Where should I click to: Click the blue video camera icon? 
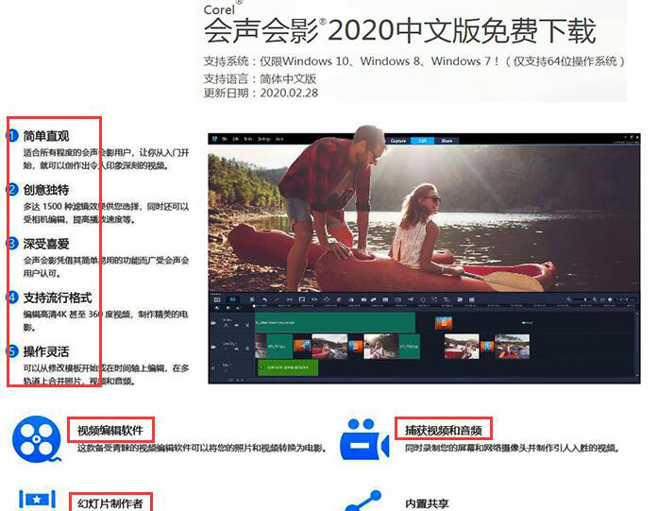(365, 439)
